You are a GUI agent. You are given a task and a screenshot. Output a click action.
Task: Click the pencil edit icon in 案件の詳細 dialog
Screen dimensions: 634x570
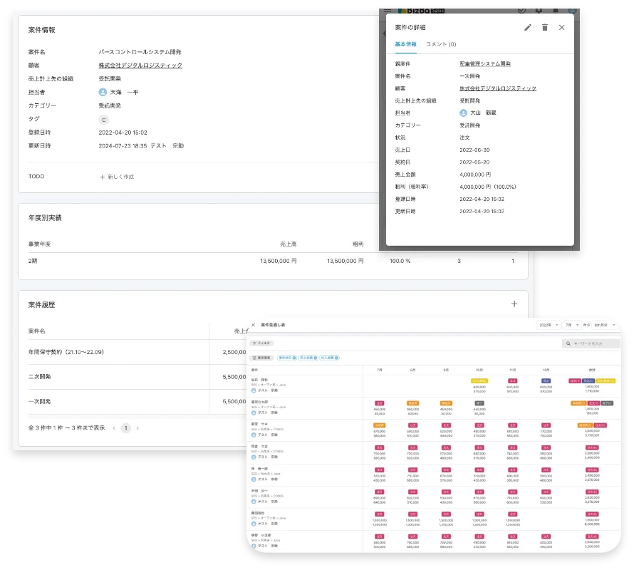click(528, 28)
